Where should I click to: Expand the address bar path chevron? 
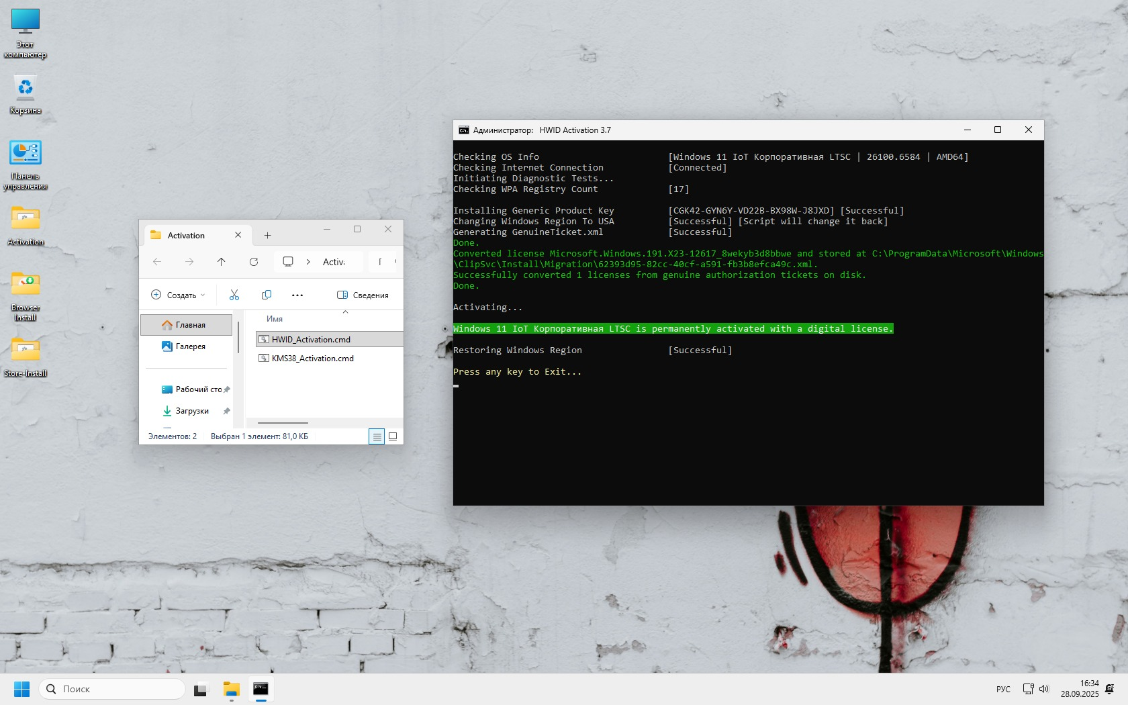click(x=308, y=262)
